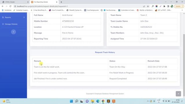Open the GET vs POST bookmark
This screenshot has width=185, height=104.
163,10
